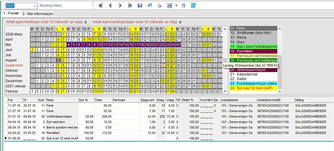
Task: Go to first record with double-left arrow
Action: pos(101,6)
